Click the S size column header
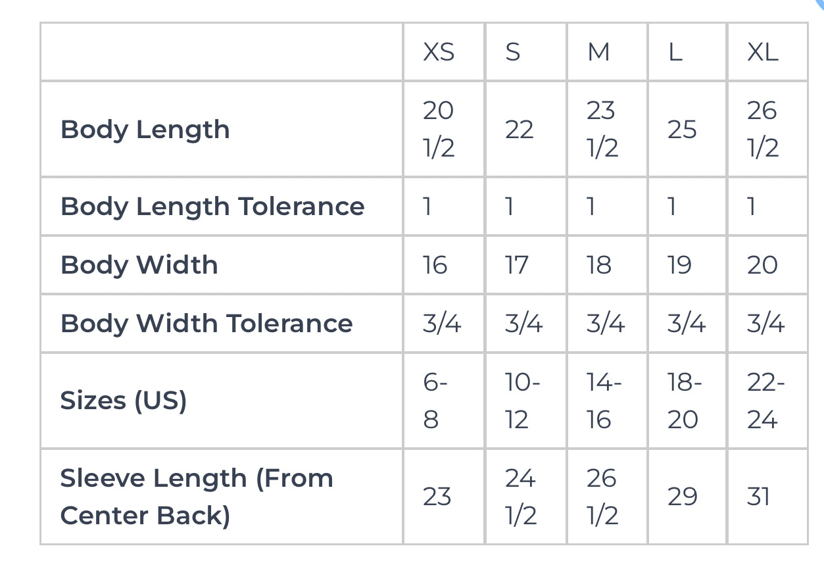Viewport: 824px width, 569px height. pyautogui.click(x=513, y=52)
